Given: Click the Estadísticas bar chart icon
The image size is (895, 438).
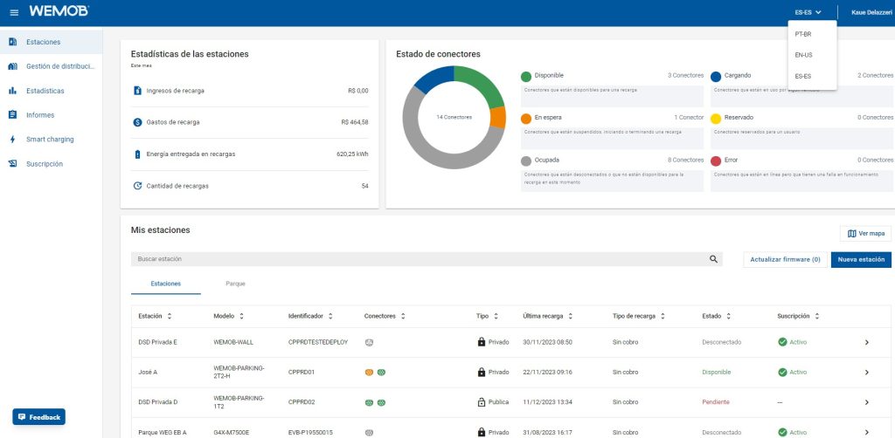Looking at the screenshot, I should (13, 91).
